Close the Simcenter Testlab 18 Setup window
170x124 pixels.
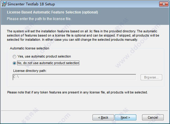[x=164, y=4]
